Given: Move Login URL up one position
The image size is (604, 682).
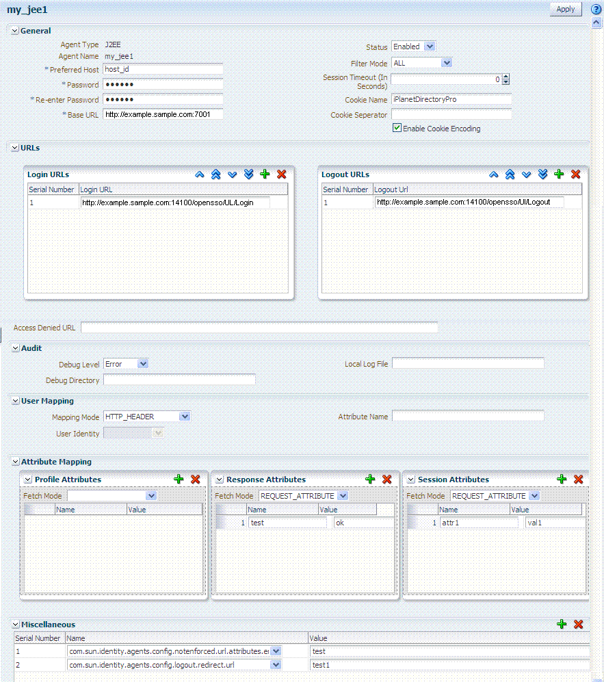Looking at the screenshot, I should (200, 174).
